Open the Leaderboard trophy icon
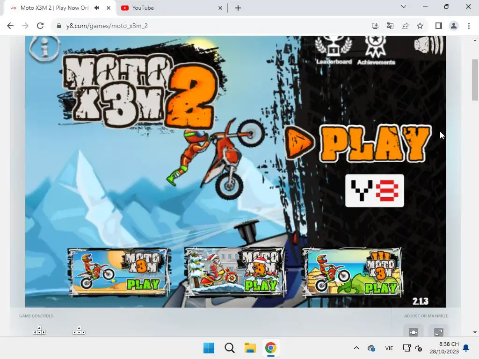The image size is (479, 359). 334,50
